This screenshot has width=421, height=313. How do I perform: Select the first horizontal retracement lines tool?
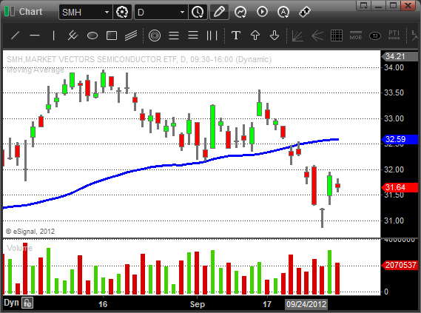point(174,36)
